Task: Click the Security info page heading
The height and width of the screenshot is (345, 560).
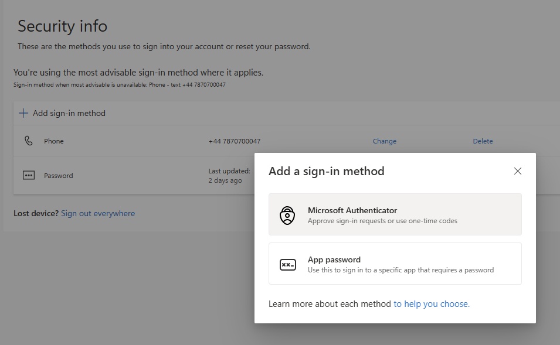Action: coord(62,26)
